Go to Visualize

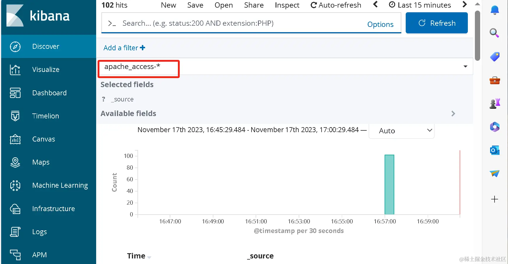pos(46,70)
